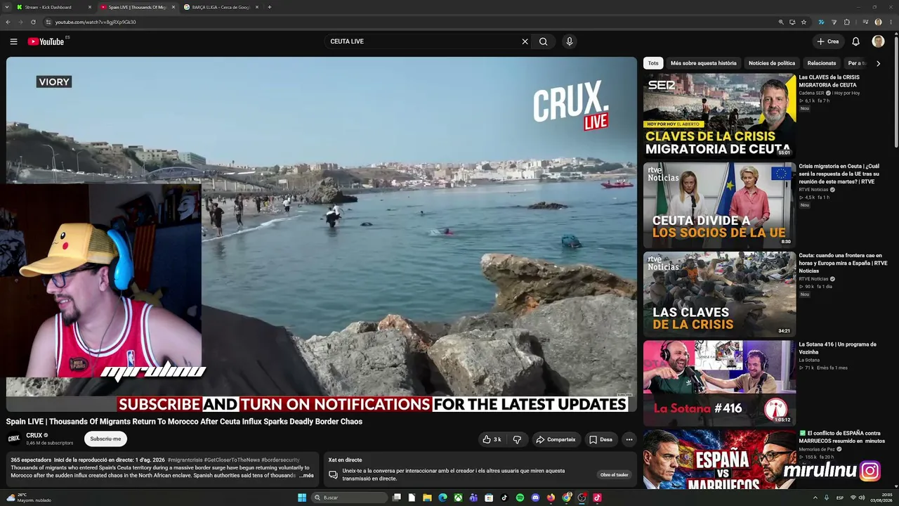Expand the description with ...més
This screenshot has width=899, height=506.
tap(306, 476)
